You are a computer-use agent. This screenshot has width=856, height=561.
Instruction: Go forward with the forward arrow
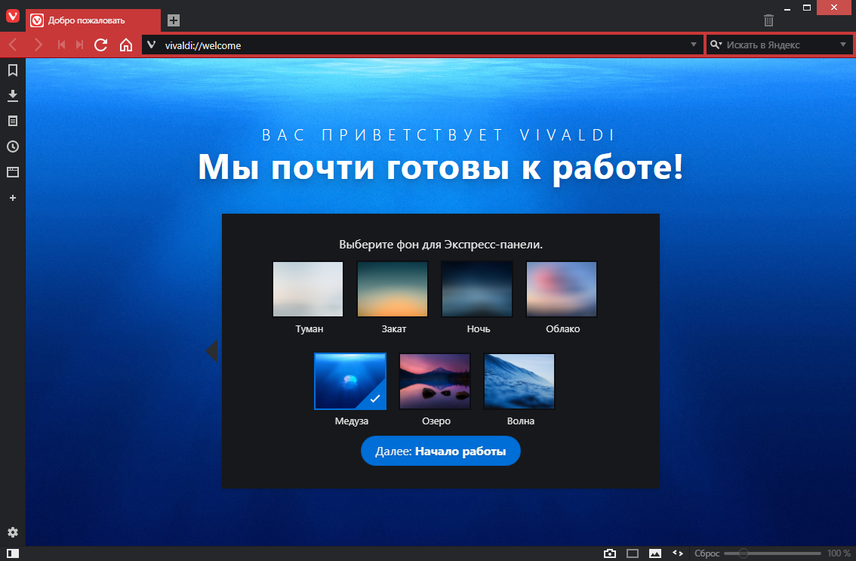pyautogui.click(x=38, y=45)
